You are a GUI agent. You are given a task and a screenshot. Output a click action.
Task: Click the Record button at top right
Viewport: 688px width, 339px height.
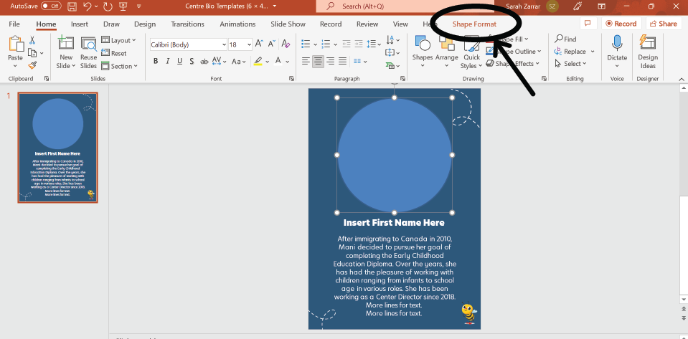point(621,24)
